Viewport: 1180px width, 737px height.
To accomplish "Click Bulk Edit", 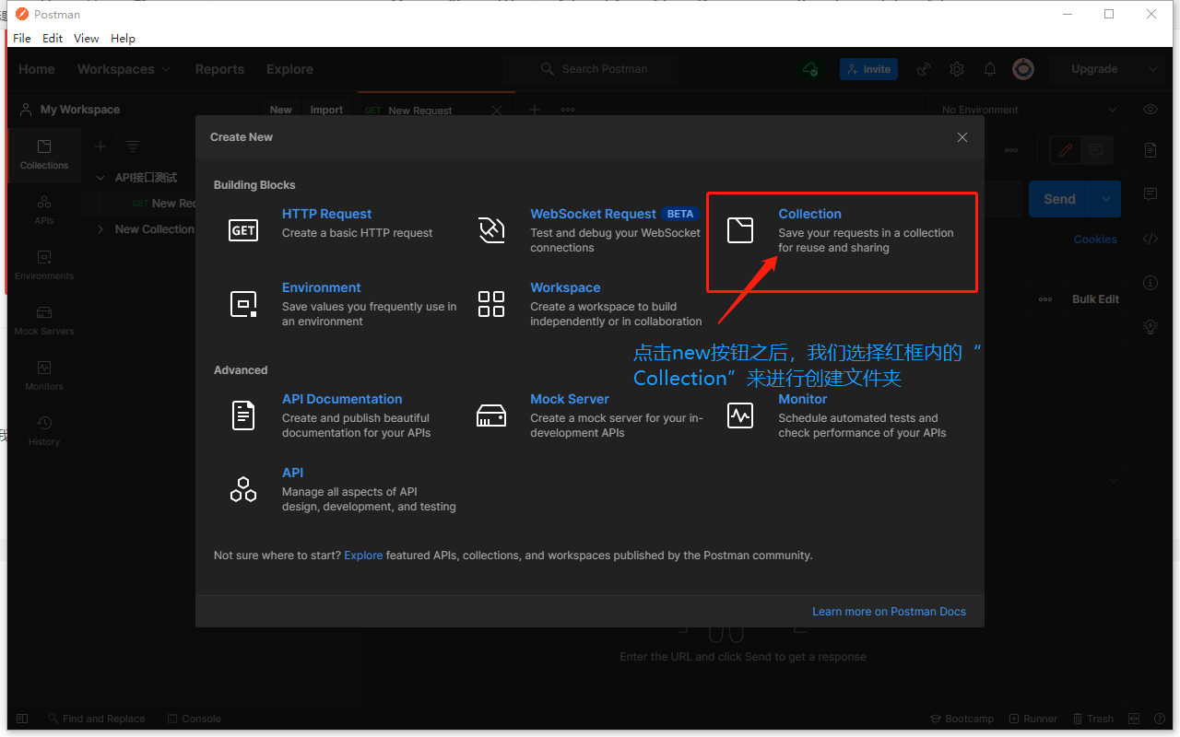I will tap(1095, 299).
